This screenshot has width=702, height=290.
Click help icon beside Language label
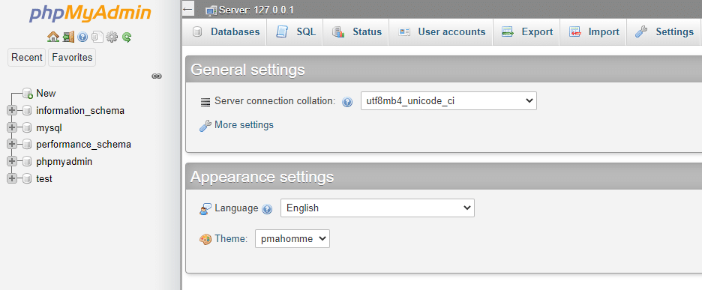267,209
